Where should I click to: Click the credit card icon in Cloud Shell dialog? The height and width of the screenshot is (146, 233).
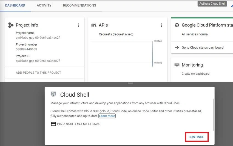(53, 124)
